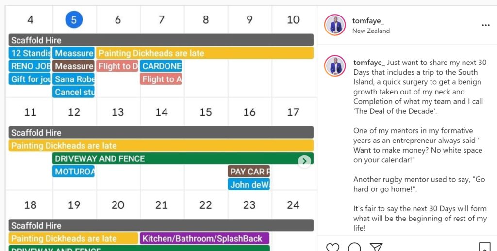
Task: Open comments via speech bubble icon
Action: [x=354, y=247]
